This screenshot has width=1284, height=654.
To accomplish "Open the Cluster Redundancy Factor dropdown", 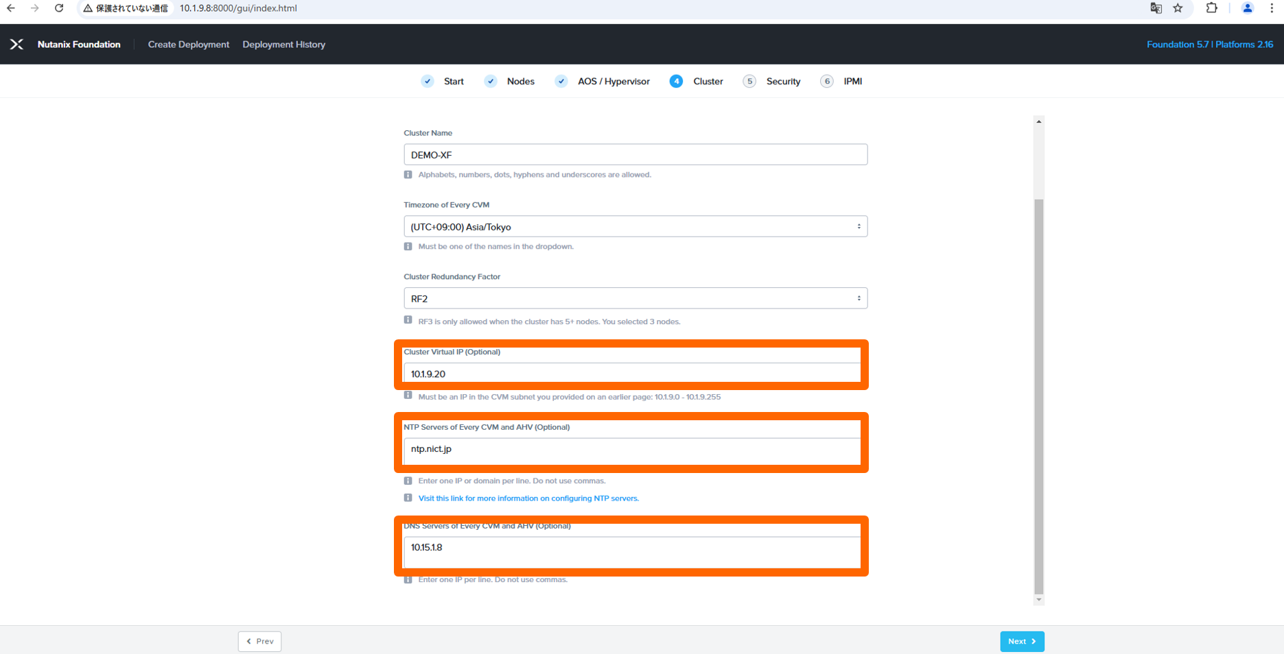I will (x=635, y=299).
